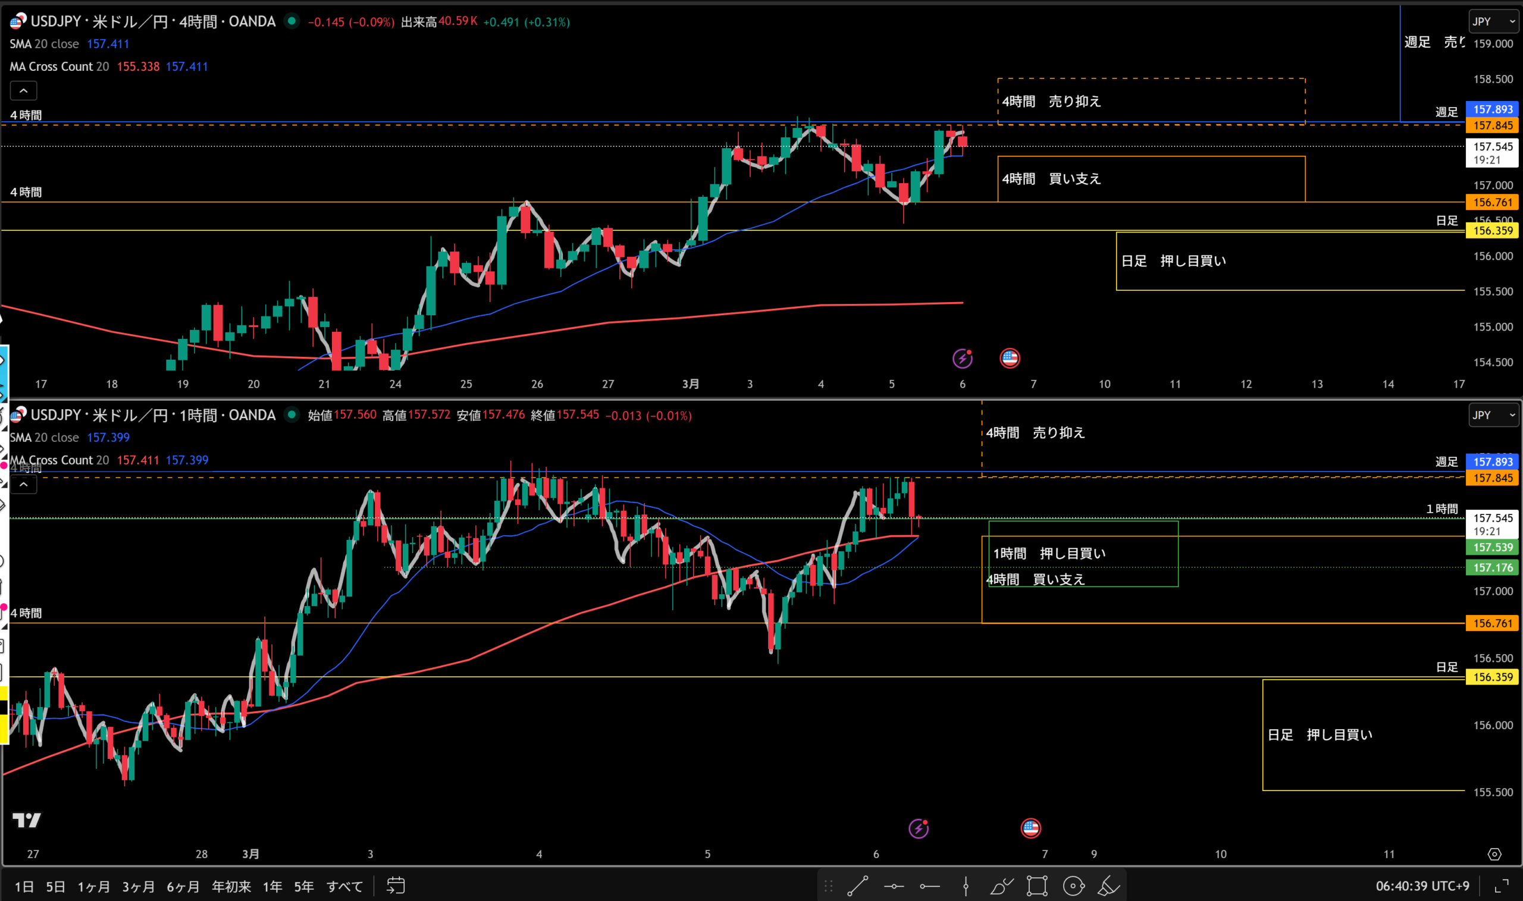Click the US economic event flag on 4-hour chart
1523x901 pixels.
tap(1009, 358)
